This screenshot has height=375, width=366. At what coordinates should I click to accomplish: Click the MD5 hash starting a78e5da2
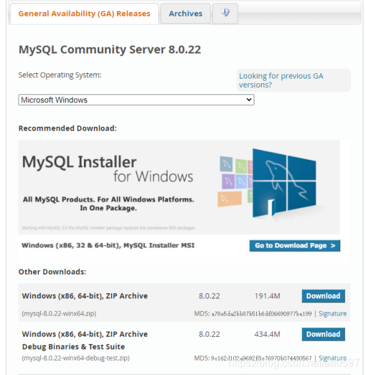(x=262, y=314)
